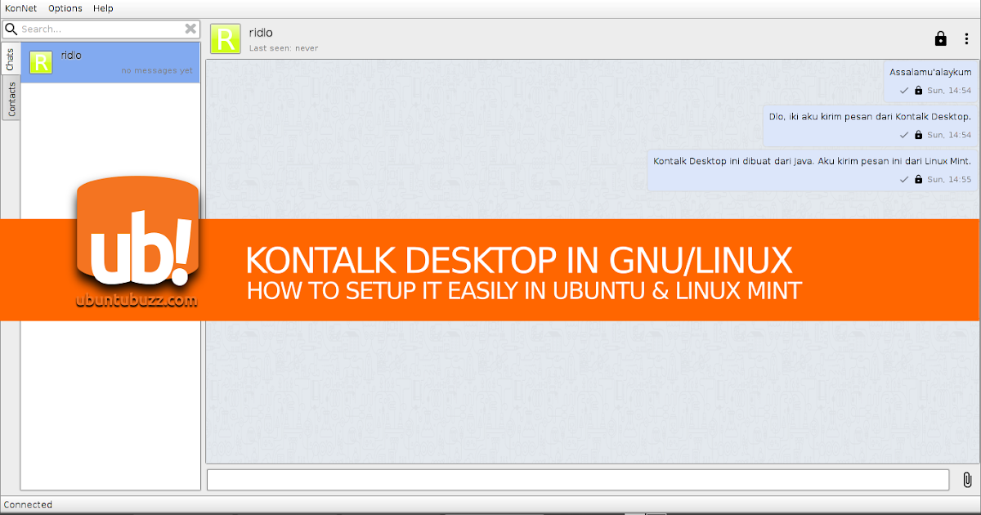
Task: Click the search magnifier icon
Action: point(11,29)
